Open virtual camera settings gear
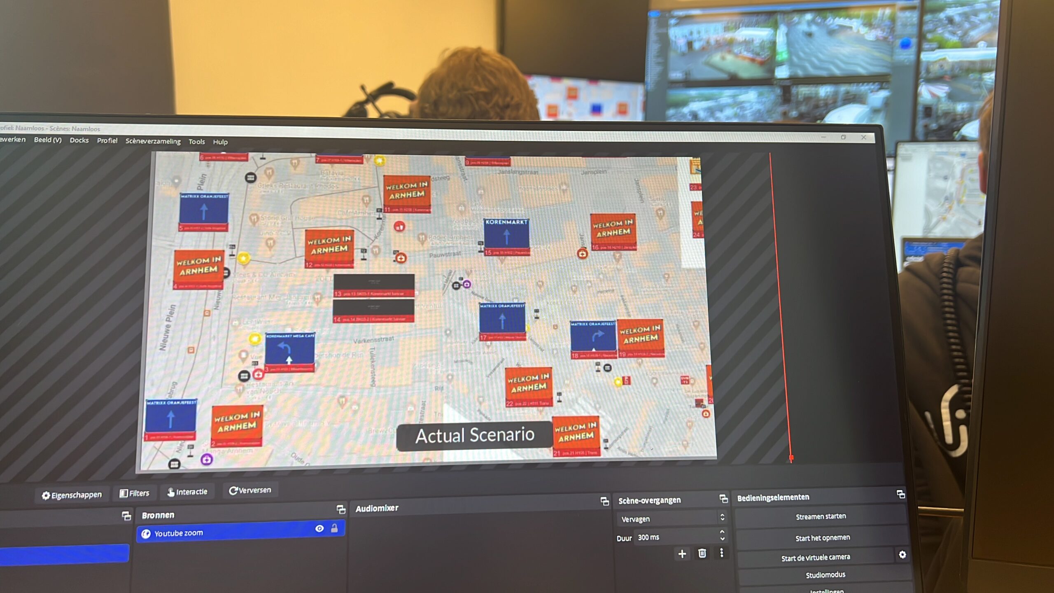 click(902, 555)
